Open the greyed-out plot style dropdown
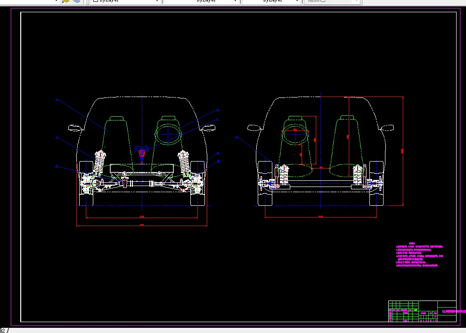466x333 pixels. pyautogui.click(x=332, y=1)
